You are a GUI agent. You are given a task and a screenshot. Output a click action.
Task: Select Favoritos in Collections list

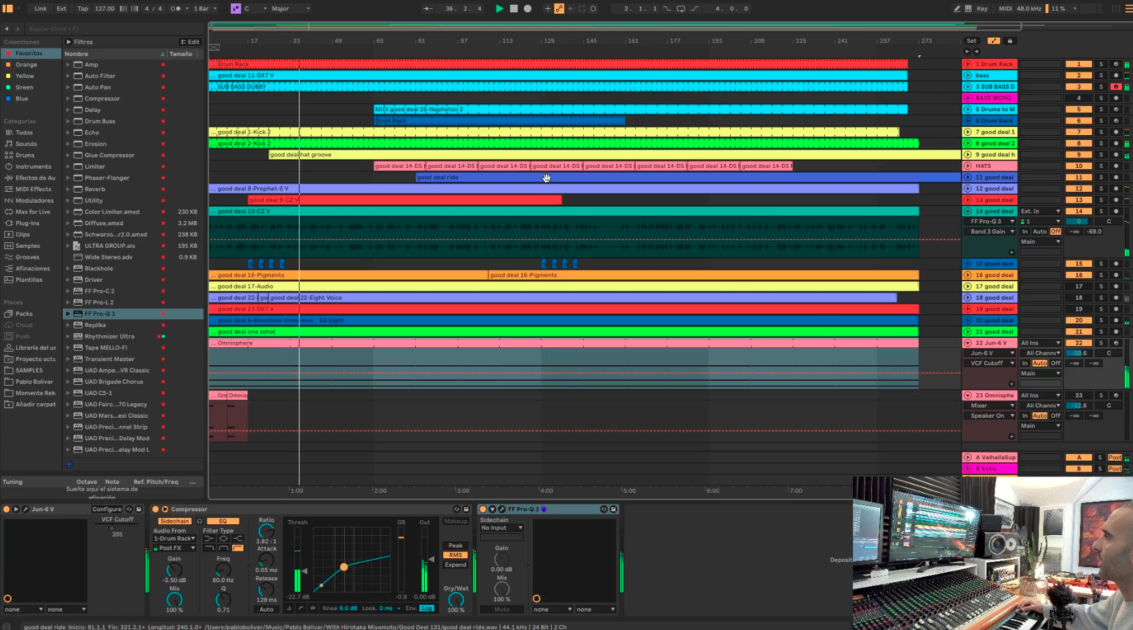29,53
